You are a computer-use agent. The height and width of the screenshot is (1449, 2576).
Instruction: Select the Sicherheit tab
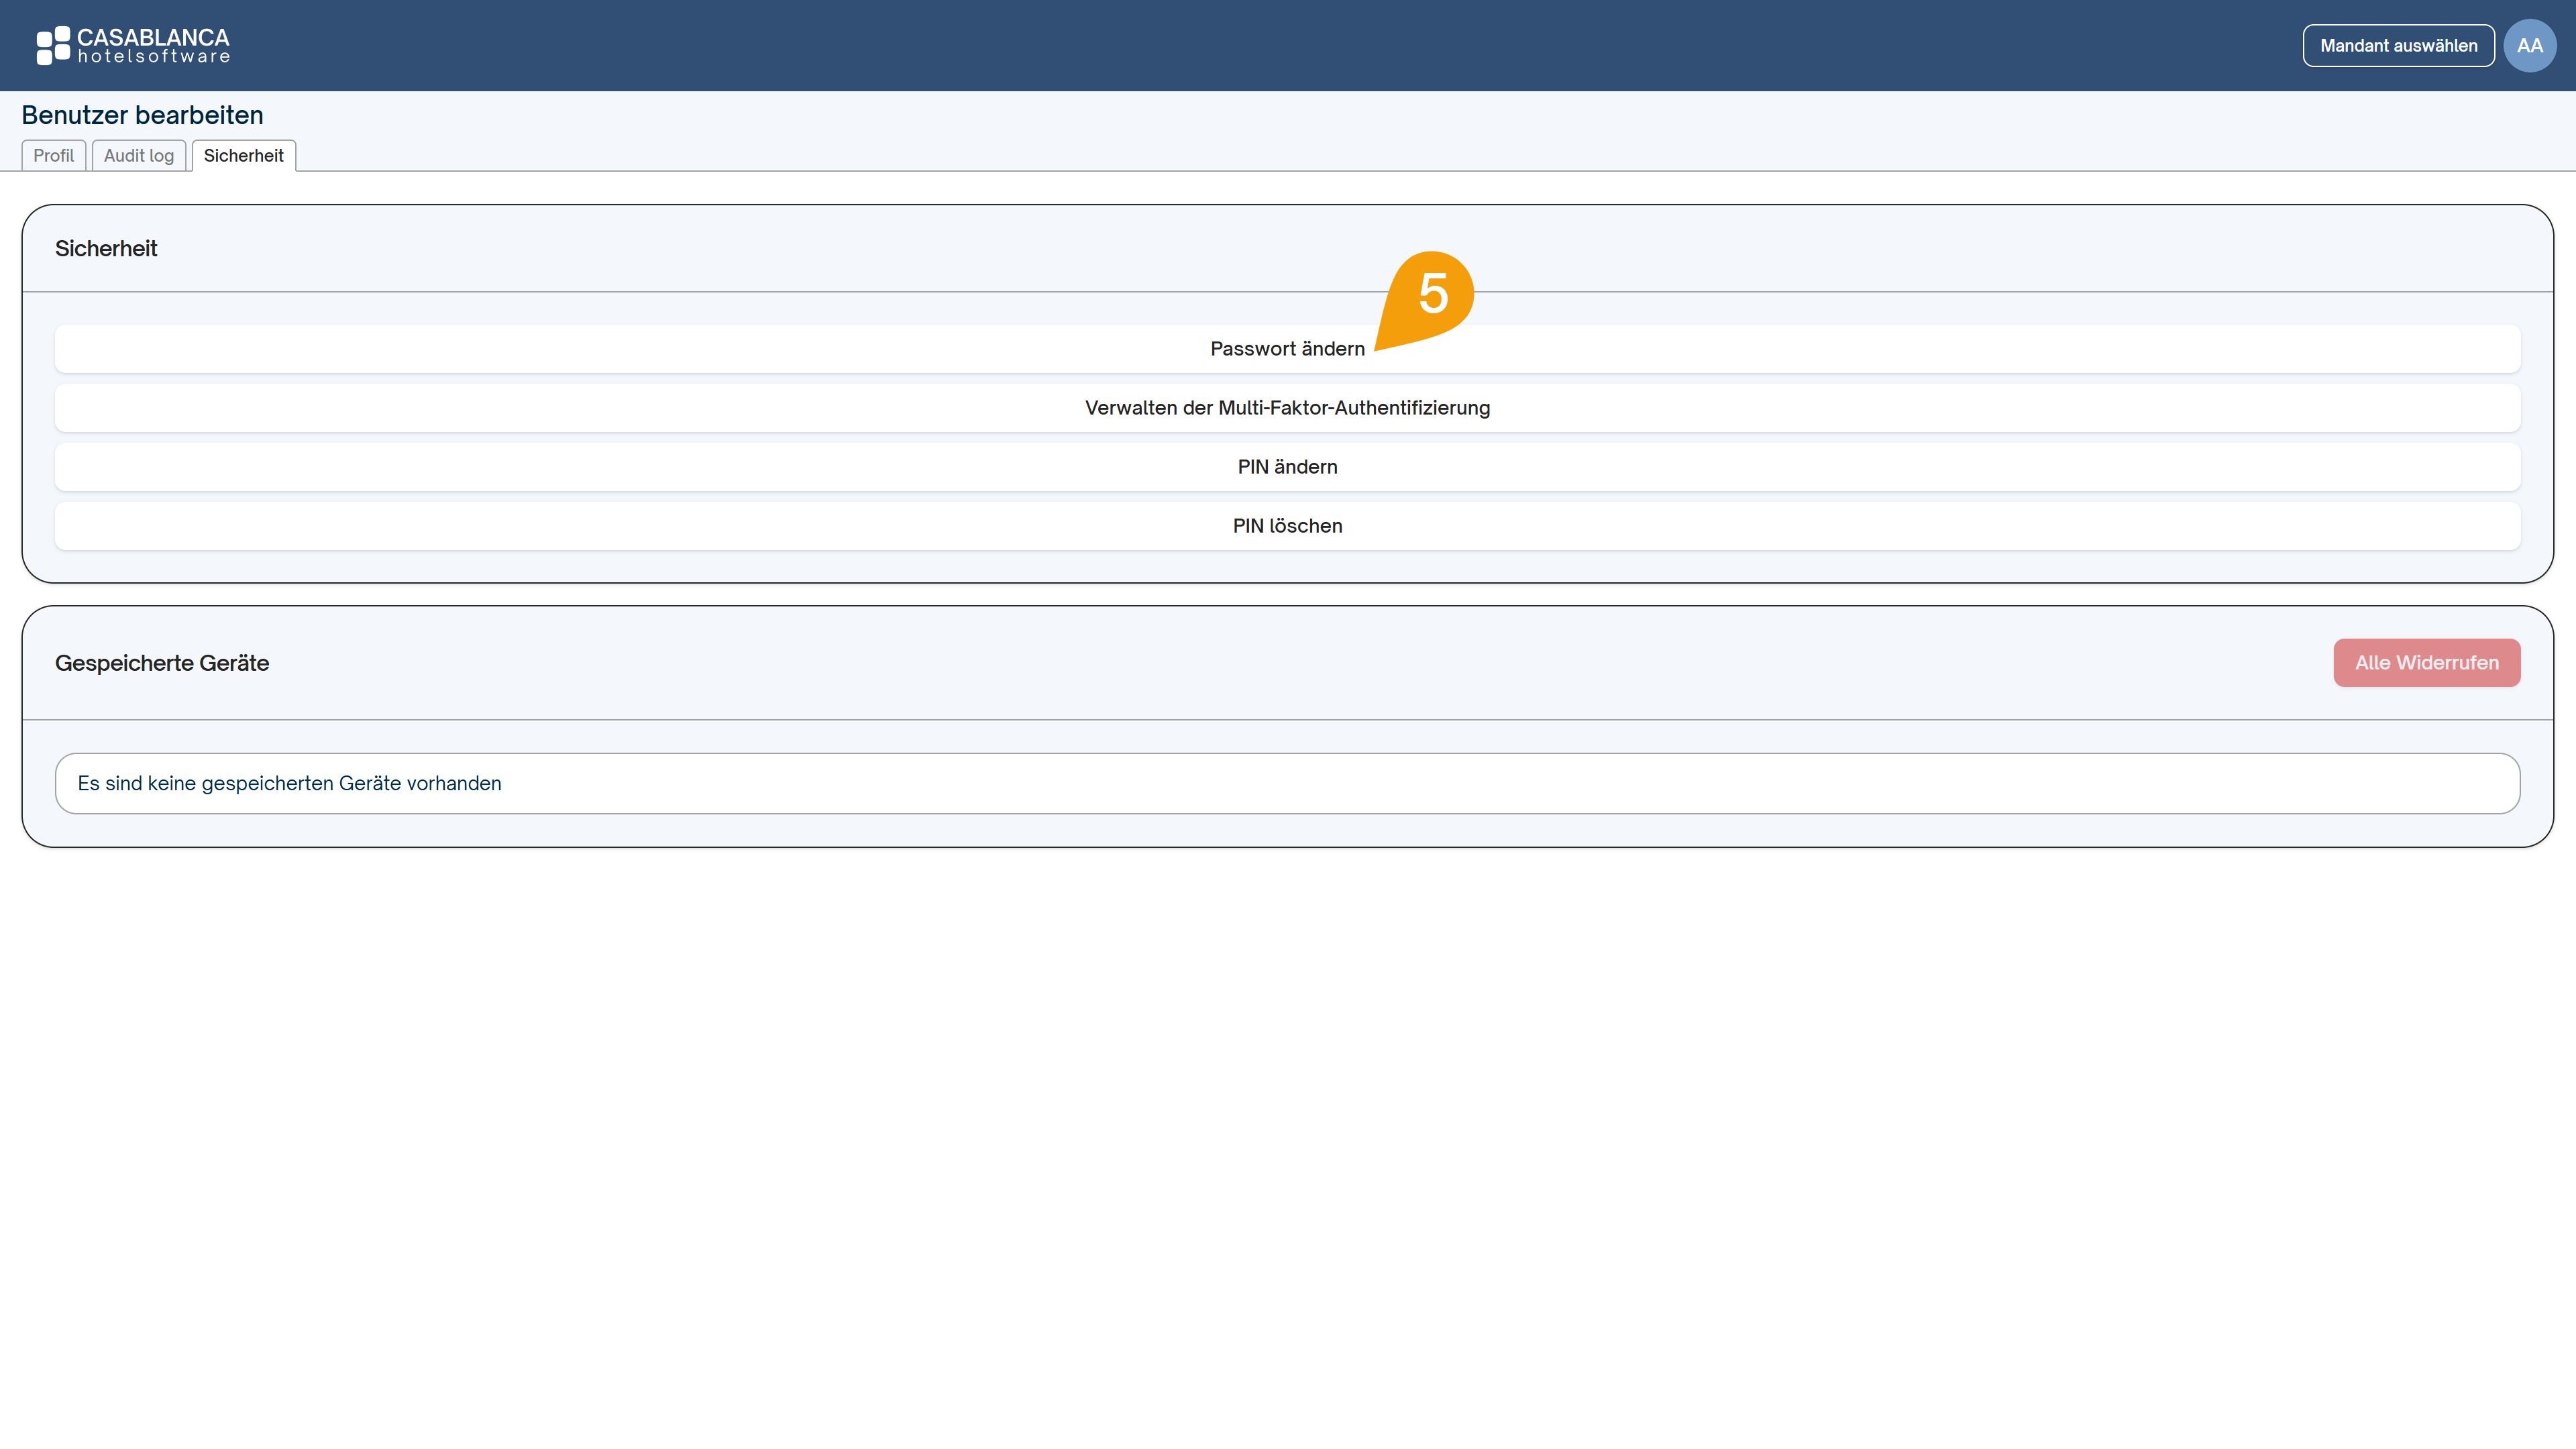(244, 156)
